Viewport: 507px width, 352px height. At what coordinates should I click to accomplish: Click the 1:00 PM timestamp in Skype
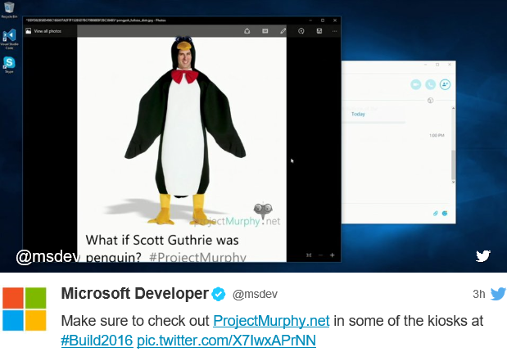coord(437,135)
